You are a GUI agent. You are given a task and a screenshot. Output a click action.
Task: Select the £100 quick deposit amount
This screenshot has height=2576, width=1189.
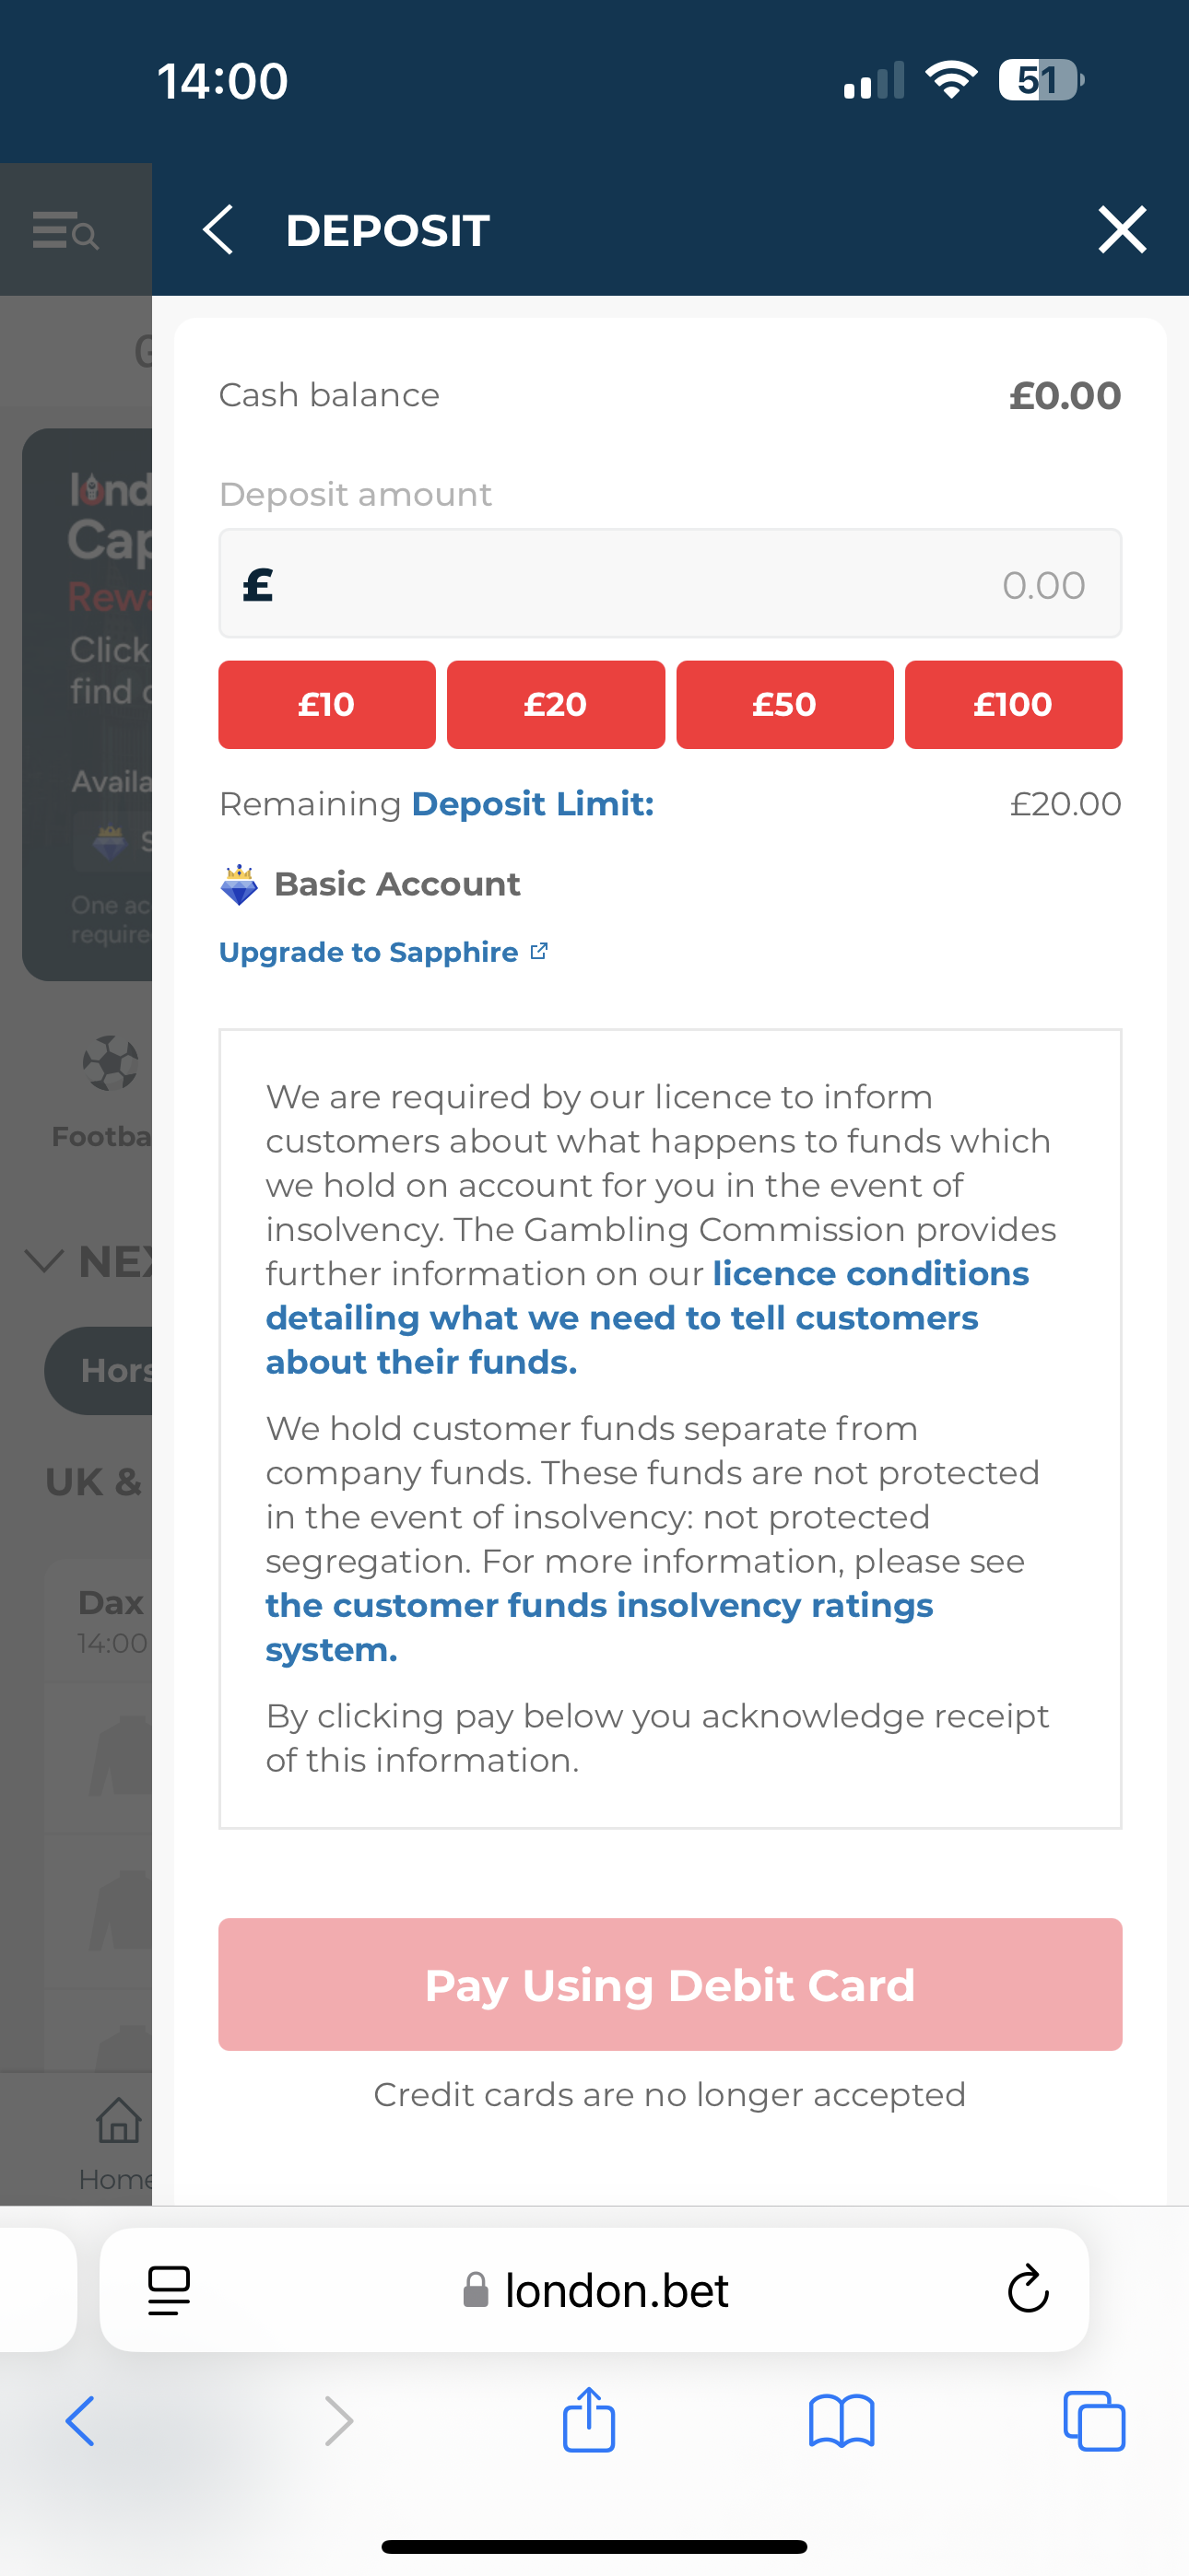(1012, 705)
